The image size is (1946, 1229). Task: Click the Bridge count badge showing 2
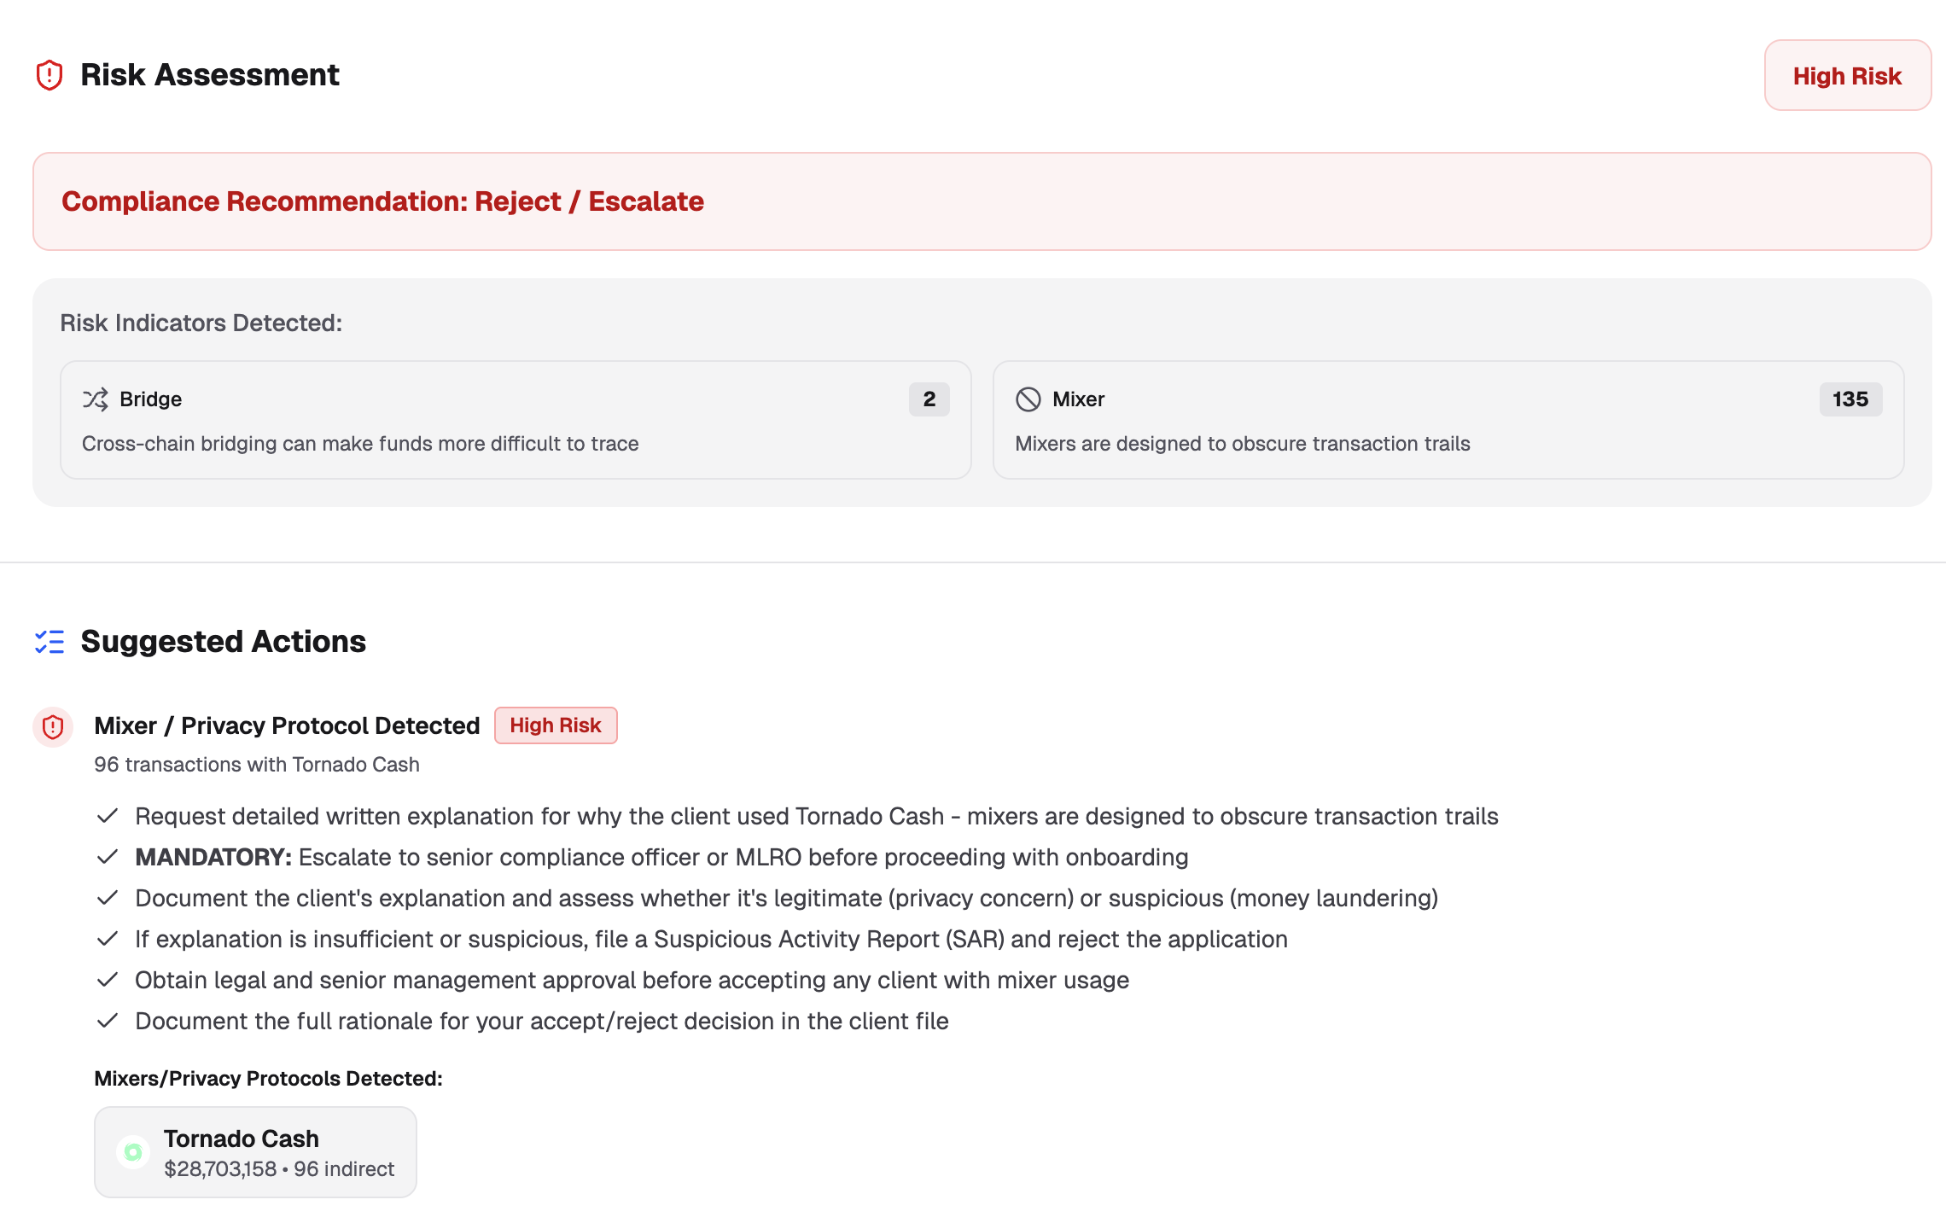click(929, 399)
